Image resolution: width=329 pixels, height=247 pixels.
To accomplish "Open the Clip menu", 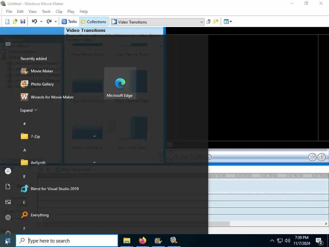I will tap(59, 12).
